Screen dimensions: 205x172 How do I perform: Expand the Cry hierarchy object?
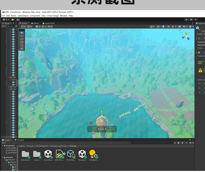9,87
